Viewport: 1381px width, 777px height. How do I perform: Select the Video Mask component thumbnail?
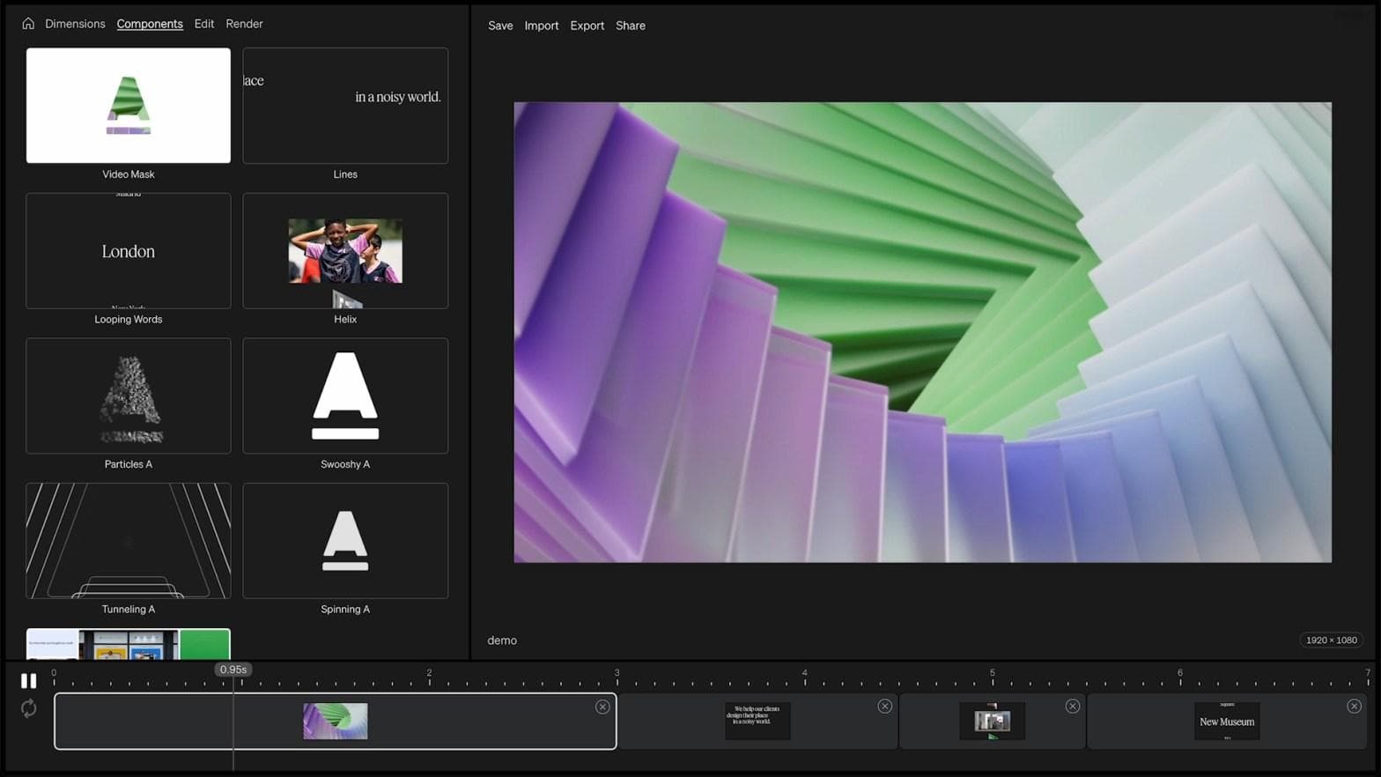click(129, 106)
